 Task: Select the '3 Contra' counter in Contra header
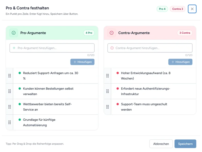(x=185, y=33)
